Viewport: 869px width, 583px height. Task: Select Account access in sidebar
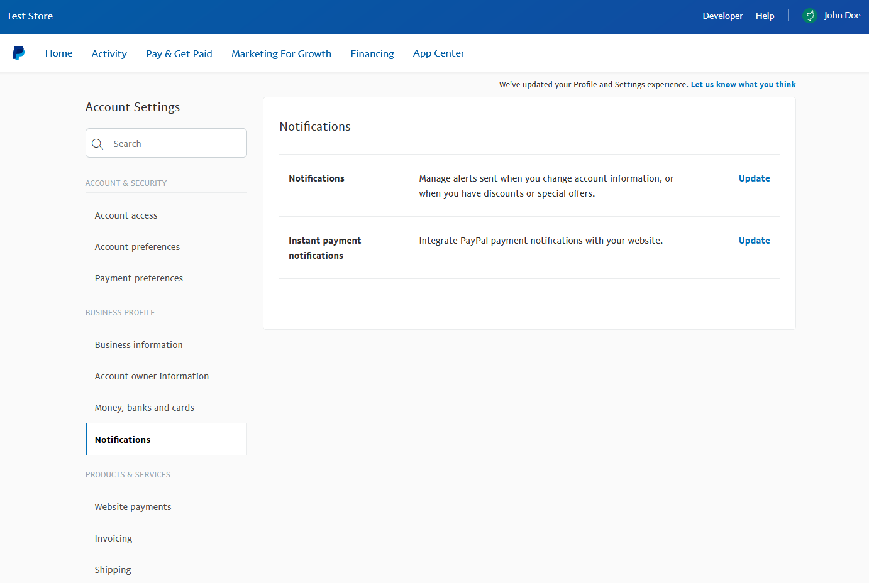[x=126, y=215]
